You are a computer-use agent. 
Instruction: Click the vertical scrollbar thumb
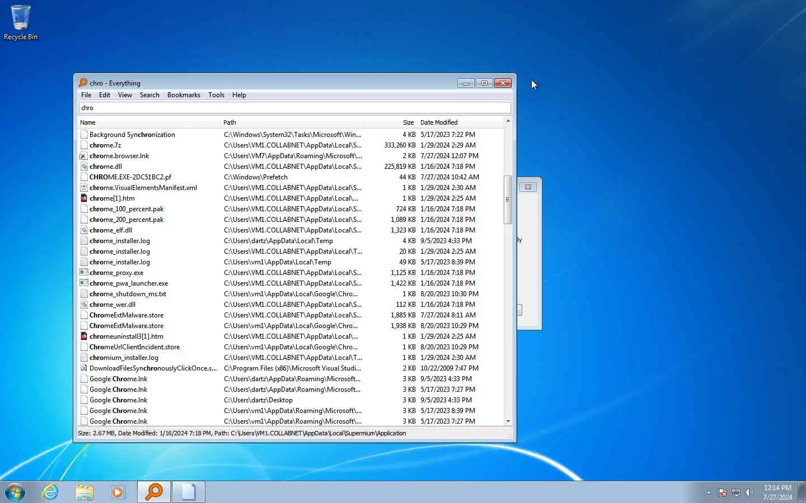(x=508, y=200)
